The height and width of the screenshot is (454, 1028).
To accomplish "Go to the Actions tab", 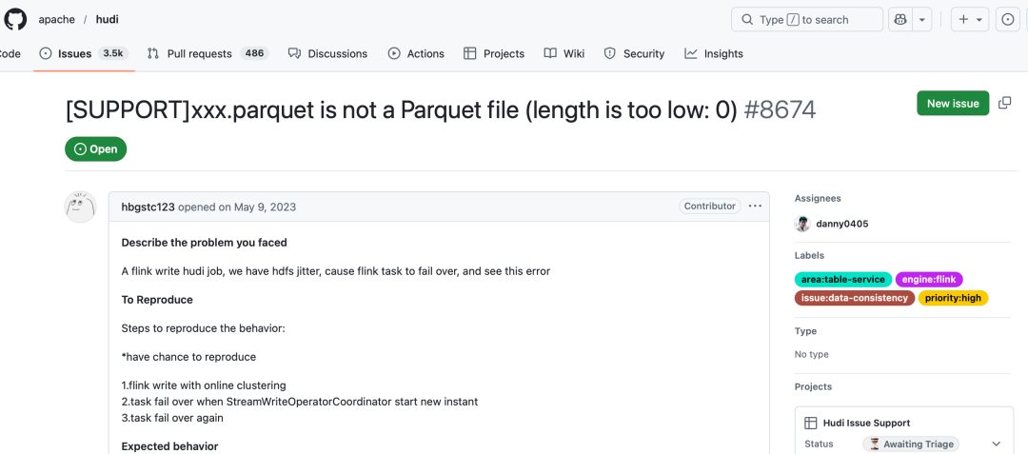I will [x=416, y=53].
